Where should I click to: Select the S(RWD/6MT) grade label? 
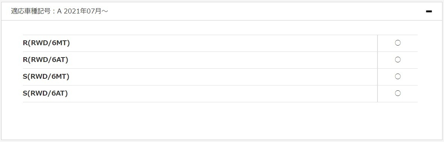[46, 77]
